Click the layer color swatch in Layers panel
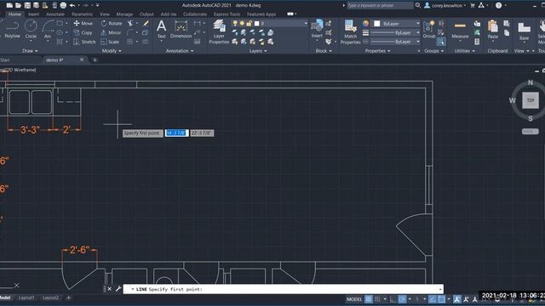Image resolution: width=545 pixels, height=306 pixels. coord(257,23)
